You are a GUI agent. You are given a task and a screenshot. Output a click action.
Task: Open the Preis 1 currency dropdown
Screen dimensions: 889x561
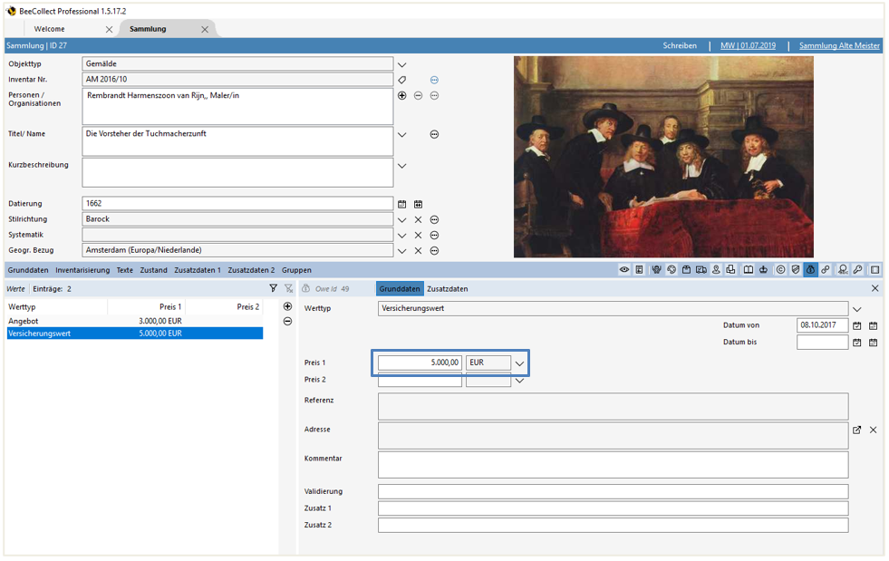[x=519, y=363]
